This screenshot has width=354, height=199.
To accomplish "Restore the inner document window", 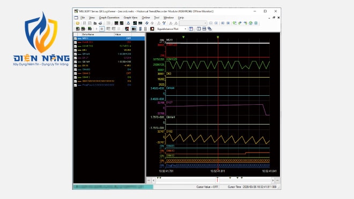I will [274, 18].
